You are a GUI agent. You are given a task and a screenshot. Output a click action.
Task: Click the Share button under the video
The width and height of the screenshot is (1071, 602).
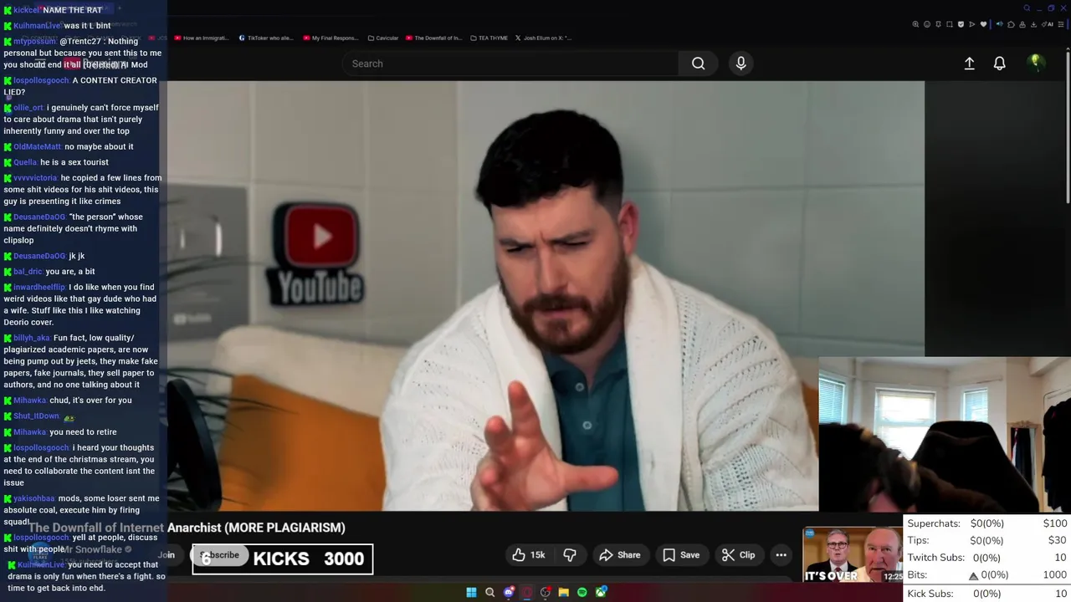click(620, 555)
